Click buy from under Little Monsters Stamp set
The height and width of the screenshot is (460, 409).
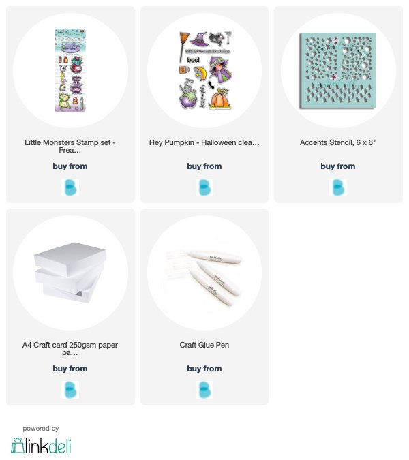tap(70, 166)
